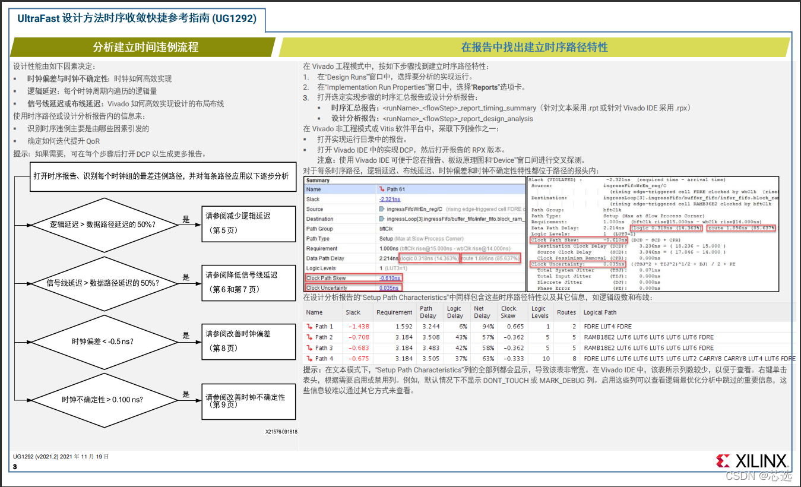Click the document title 'UltraFast 设计方法时序收敛快捷参考指南 (UG1292)'
This screenshot has height=487, width=801.
click(137, 18)
